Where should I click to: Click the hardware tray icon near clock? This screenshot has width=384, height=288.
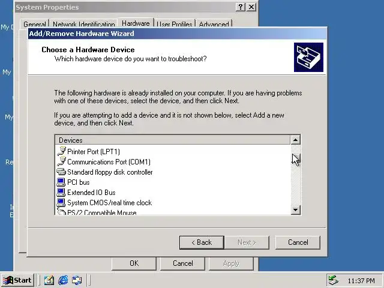click(x=334, y=281)
